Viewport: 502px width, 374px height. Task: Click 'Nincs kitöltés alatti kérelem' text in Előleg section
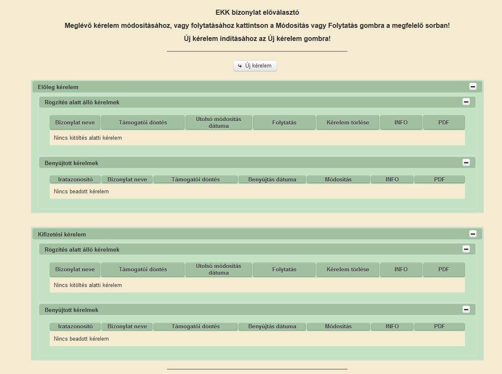[x=88, y=138]
